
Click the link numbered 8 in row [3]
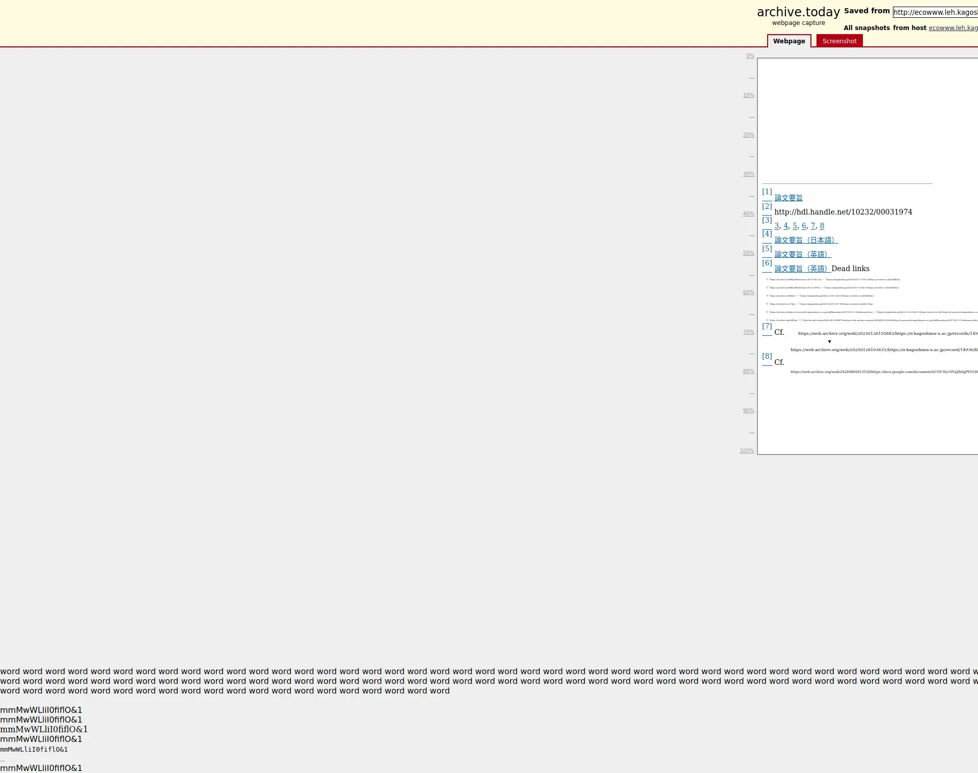pos(822,226)
